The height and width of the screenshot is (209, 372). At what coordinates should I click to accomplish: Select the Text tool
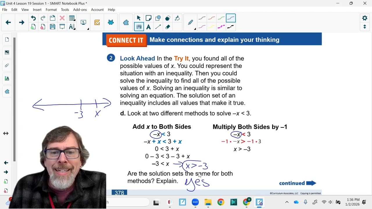(x=148, y=27)
